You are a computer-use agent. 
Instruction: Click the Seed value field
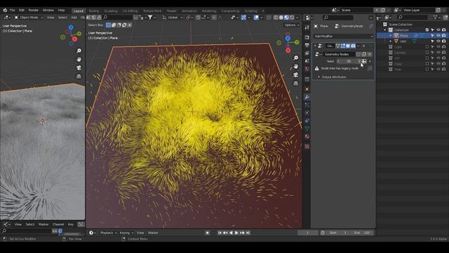[x=349, y=61]
